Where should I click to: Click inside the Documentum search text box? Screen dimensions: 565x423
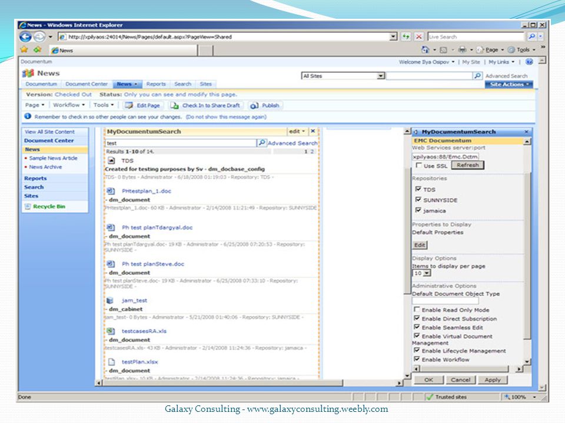(181, 143)
